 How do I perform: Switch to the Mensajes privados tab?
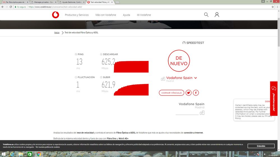43,2
